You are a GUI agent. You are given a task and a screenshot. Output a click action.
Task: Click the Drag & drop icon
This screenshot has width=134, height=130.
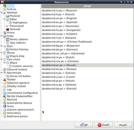tap(8, 56)
